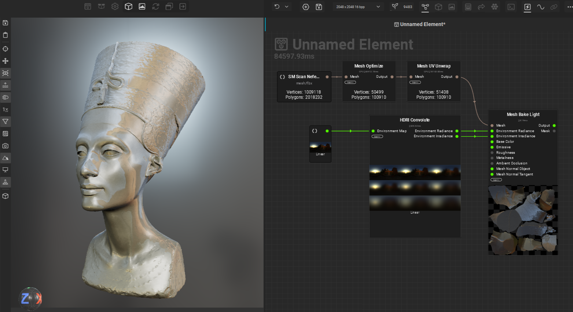This screenshot has height=312, width=573.
Task: Click the Unnamed Element graph title text
Action: tap(353, 45)
